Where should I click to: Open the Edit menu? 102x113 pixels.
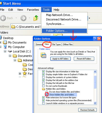point(11,10)
